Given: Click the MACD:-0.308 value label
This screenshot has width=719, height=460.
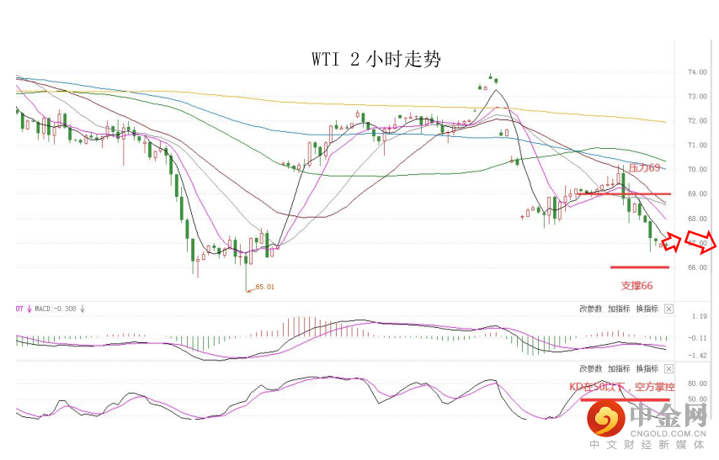Looking at the screenshot, I should click(x=56, y=309).
